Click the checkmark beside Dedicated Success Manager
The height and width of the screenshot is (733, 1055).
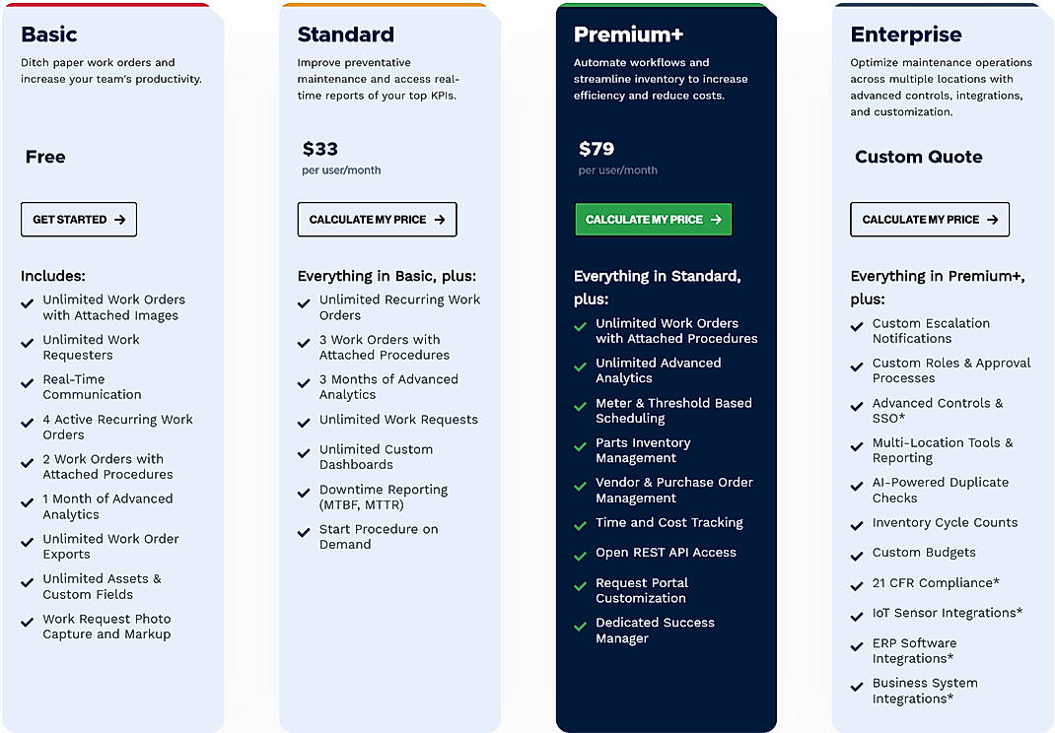pos(579,628)
